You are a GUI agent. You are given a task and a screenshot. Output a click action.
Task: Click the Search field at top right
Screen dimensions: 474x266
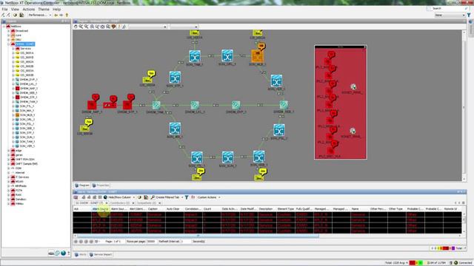pos(448,8)
